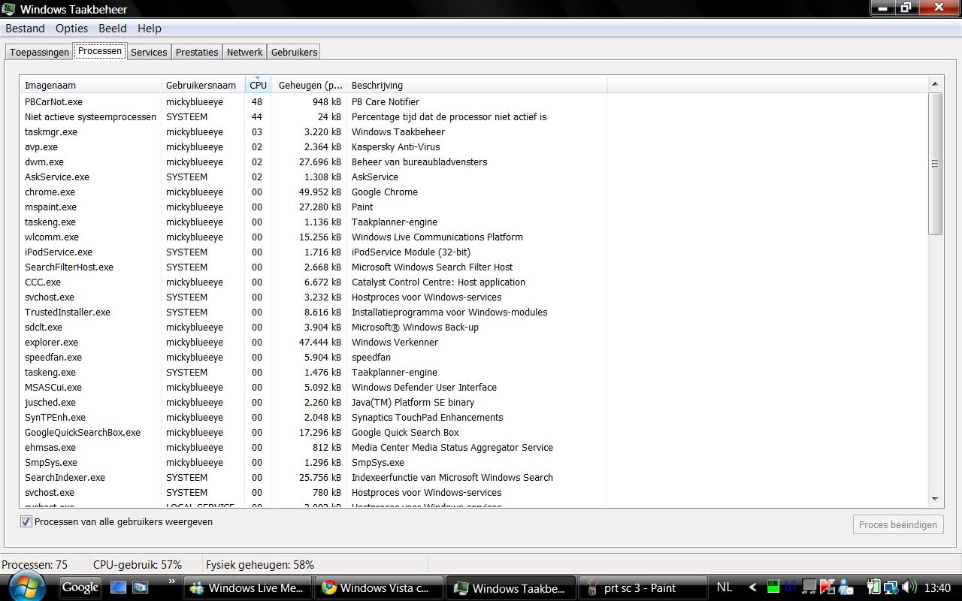962x601 pixels.
Task: Click the 'Proces beëindigen' button
Action: (x=898, y=524)
